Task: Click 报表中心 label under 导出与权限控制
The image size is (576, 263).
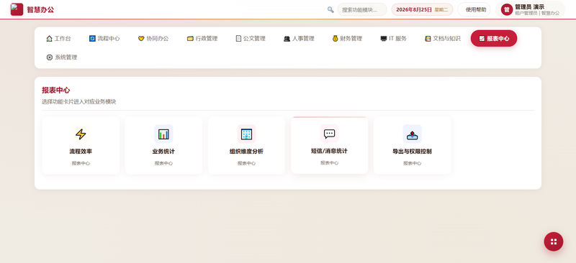Action: [412, 163]
